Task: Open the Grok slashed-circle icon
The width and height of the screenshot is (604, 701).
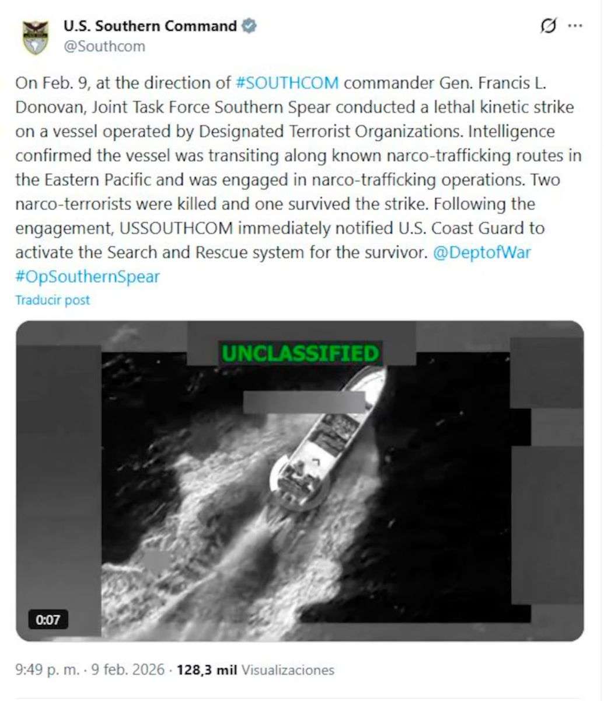Action: point(547,26)
